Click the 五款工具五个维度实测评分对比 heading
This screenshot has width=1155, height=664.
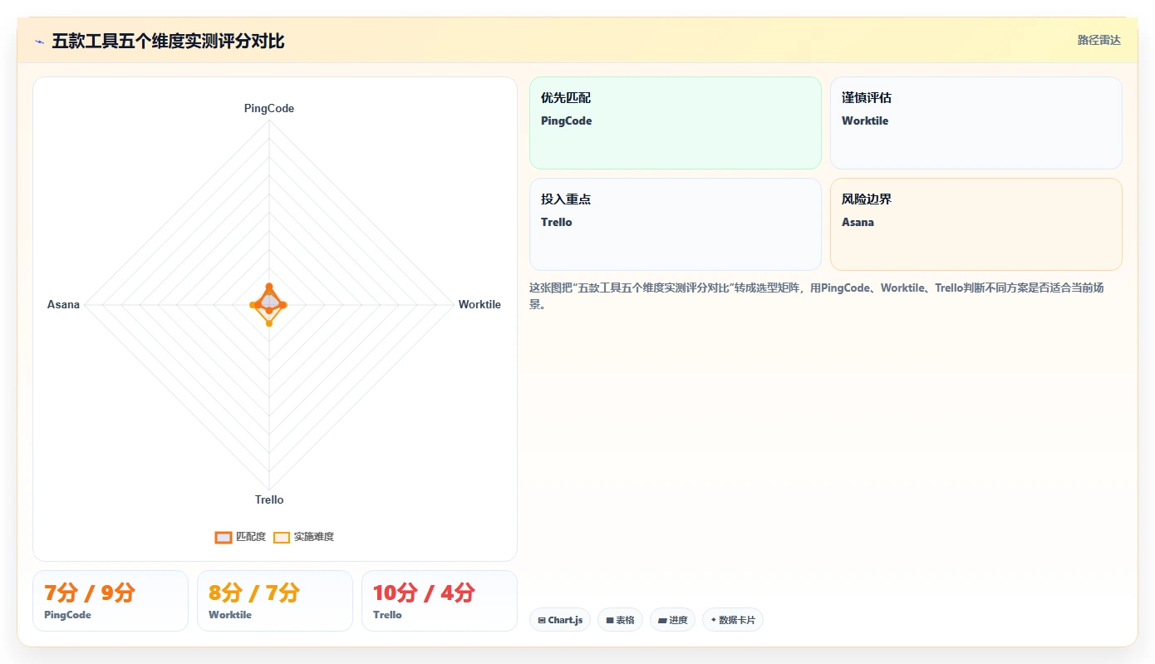168,41
